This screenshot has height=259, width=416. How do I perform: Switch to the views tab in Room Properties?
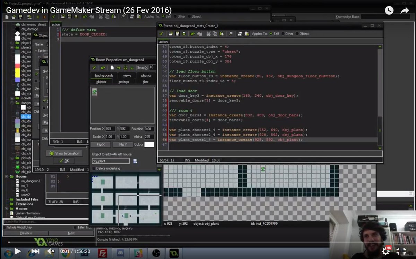(x=127, y=75)
